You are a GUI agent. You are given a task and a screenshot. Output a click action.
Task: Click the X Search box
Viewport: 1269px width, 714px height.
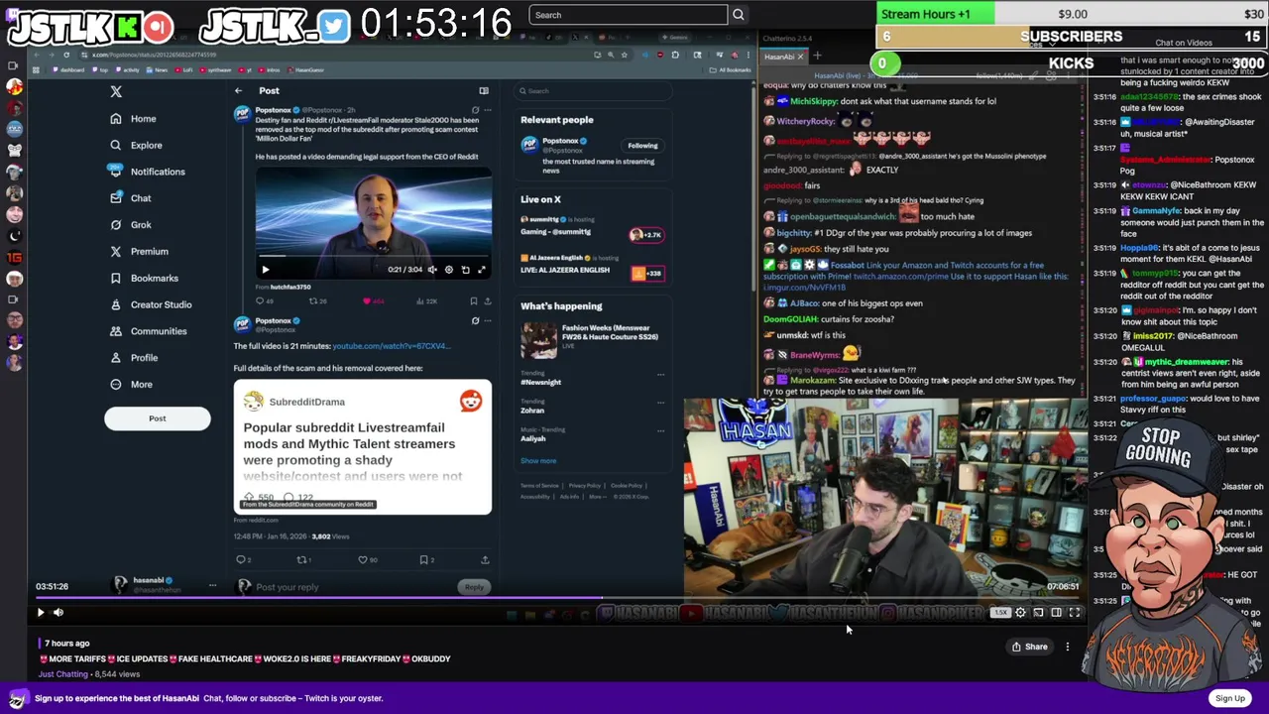[592, 91]
